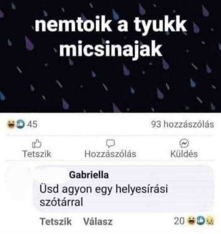View the 45 post reactions count
The width and height of the screenshot is (221, 234).
point(32,124)
